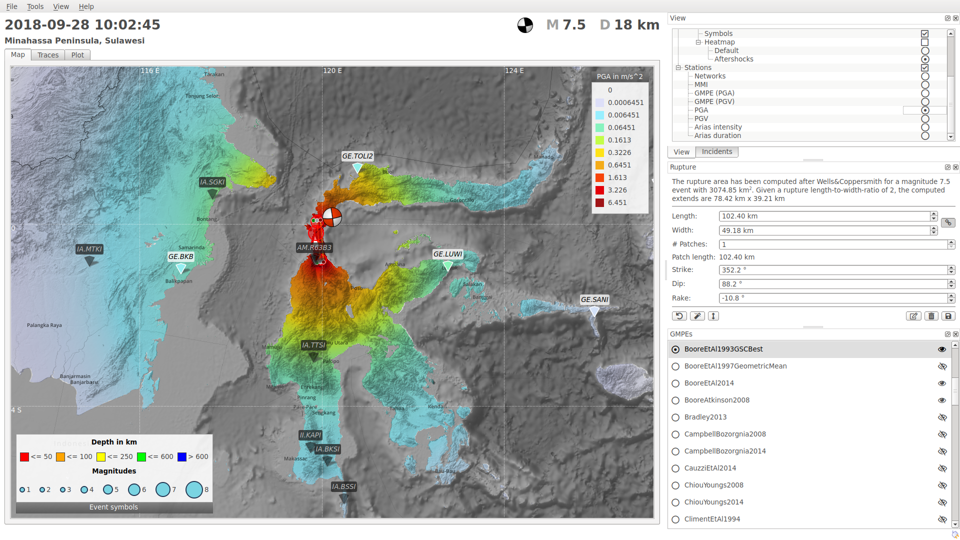Screen dimensions: 960x540
Task: Open the File menu
Action: point(11,6)
